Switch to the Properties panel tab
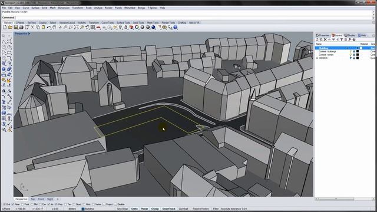The width and height of the screenshot is (377, 212). click(323, 35)
